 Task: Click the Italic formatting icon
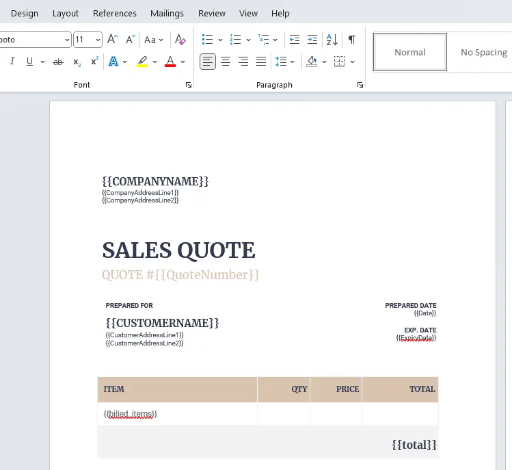point(12,62)
